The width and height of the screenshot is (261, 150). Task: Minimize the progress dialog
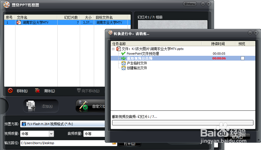250,33
